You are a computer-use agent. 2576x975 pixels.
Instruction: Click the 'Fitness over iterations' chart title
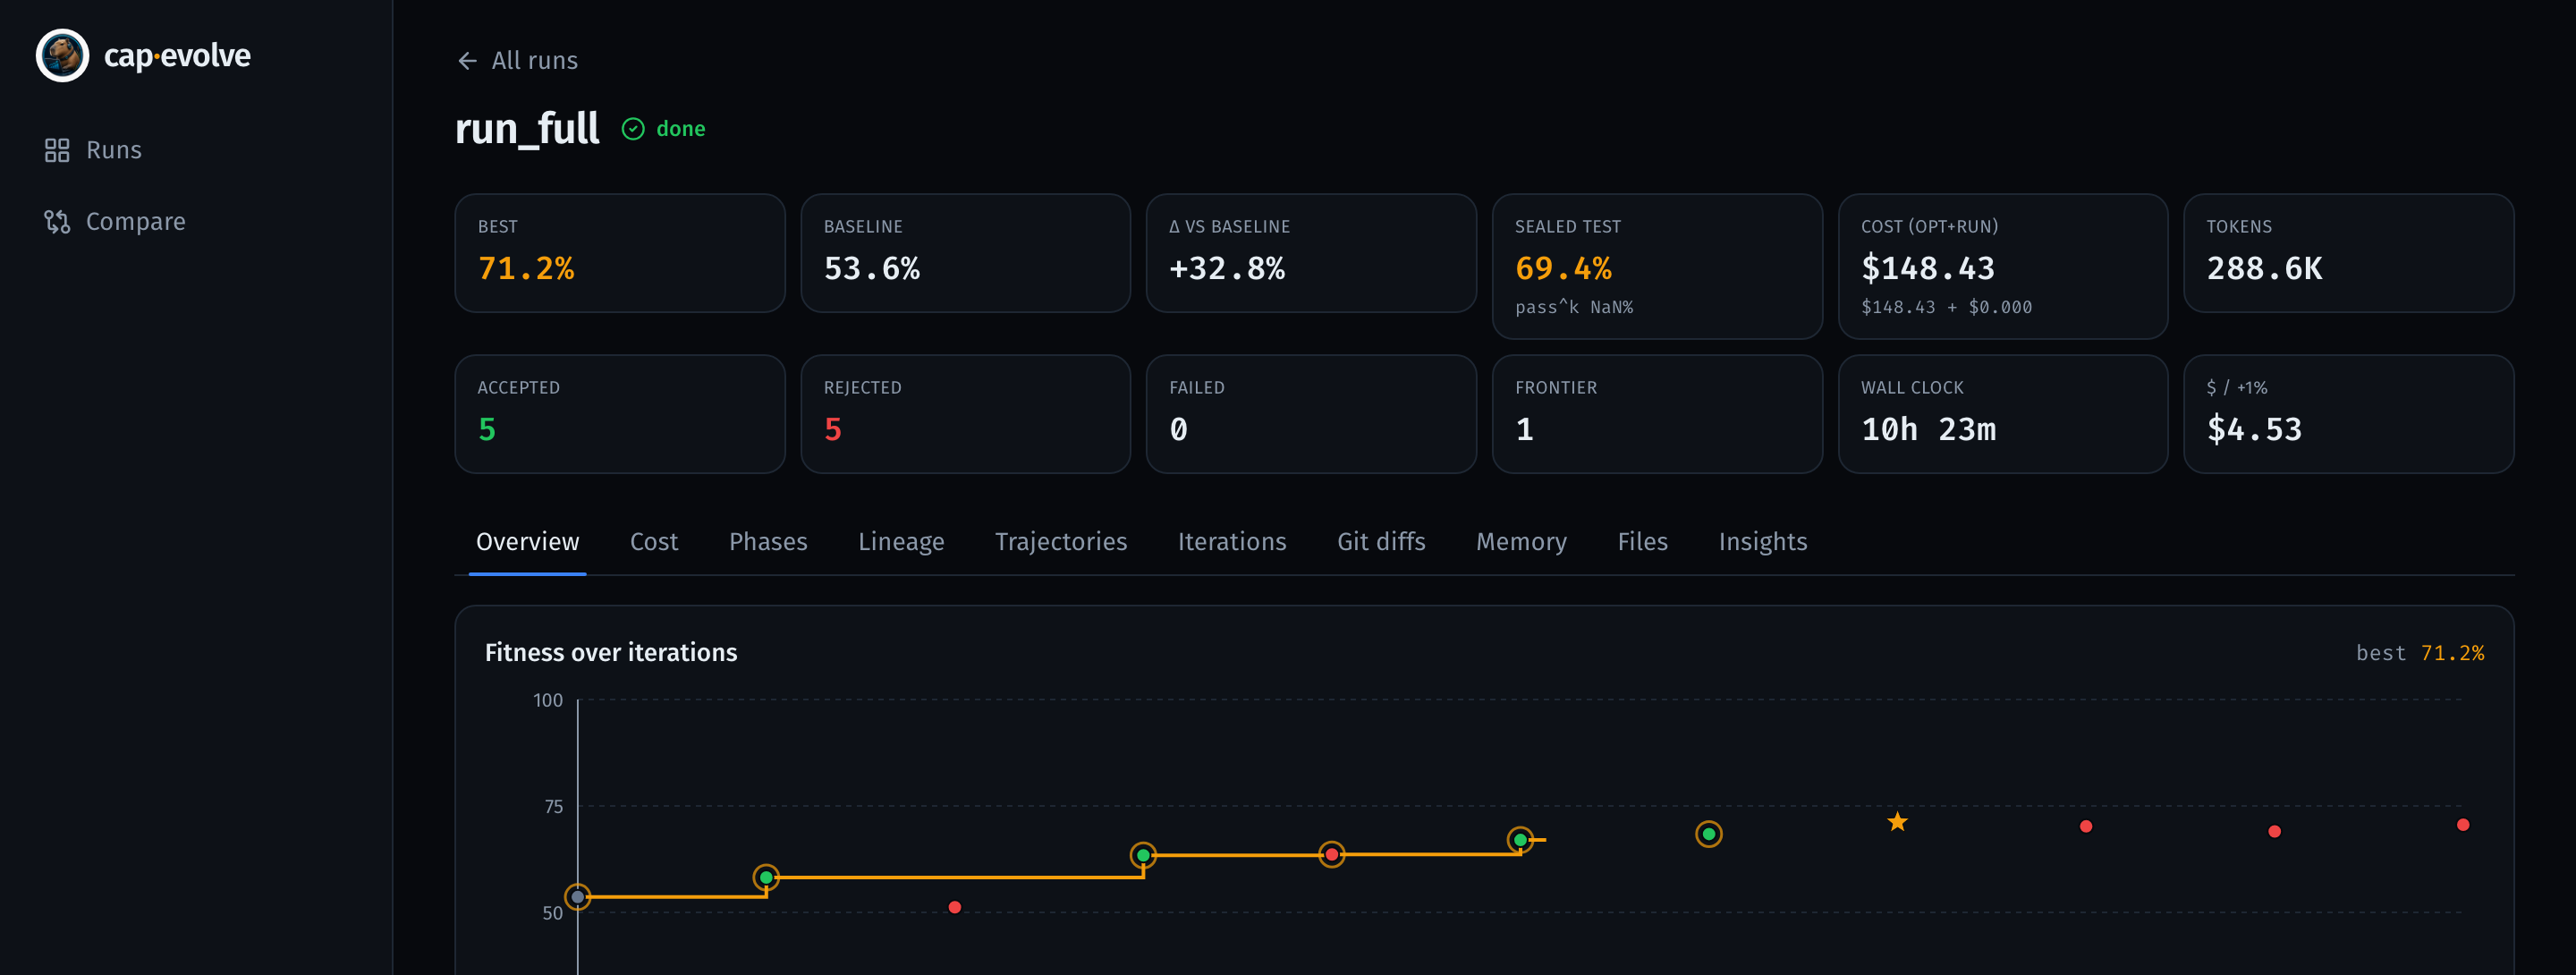click(x=611, y=652)
